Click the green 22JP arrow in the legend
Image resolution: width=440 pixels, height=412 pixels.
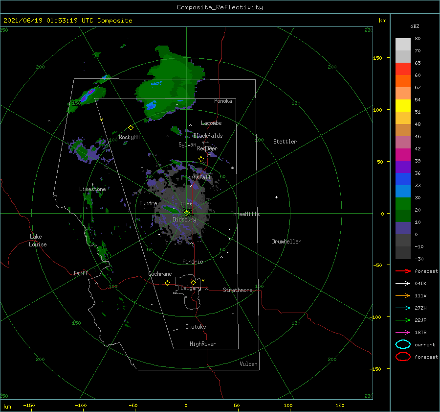pos(403,320)
